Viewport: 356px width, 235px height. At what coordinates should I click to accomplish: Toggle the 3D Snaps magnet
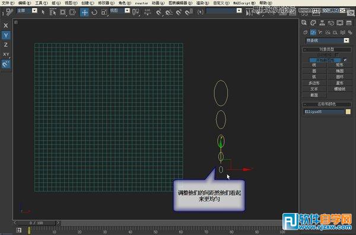click(158, 12)
